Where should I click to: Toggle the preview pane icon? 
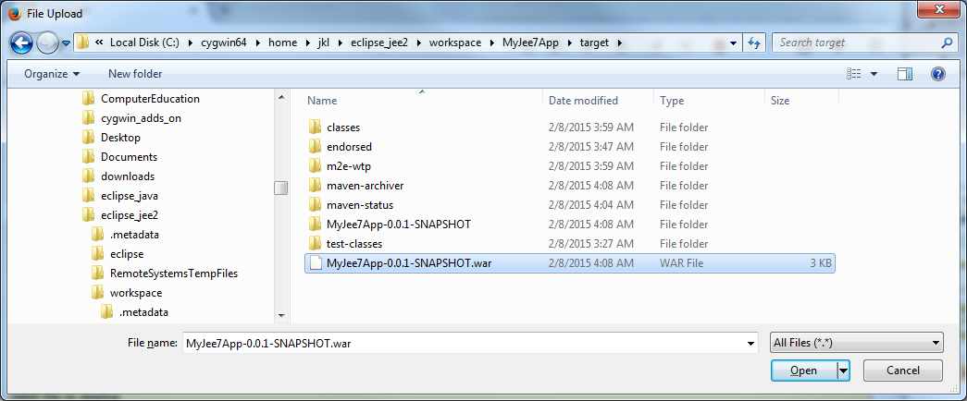(905, 74)
